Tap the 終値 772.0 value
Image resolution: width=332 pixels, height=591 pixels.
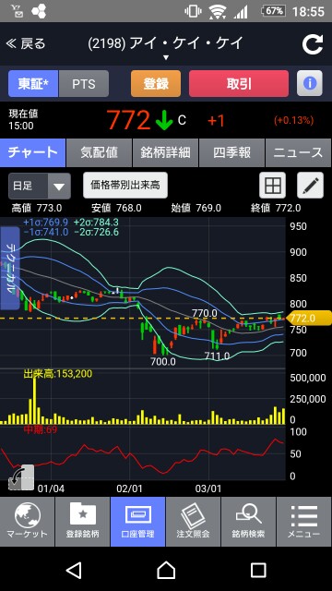[x=276, y=208]
